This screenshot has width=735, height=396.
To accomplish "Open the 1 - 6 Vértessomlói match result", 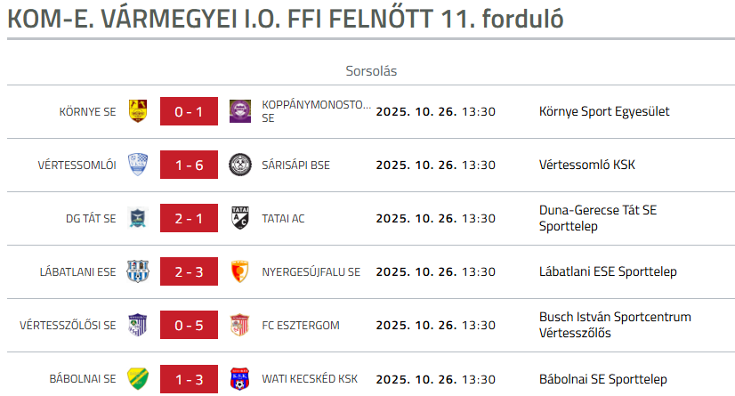I will pyautogui.click(x=189, y=165).
